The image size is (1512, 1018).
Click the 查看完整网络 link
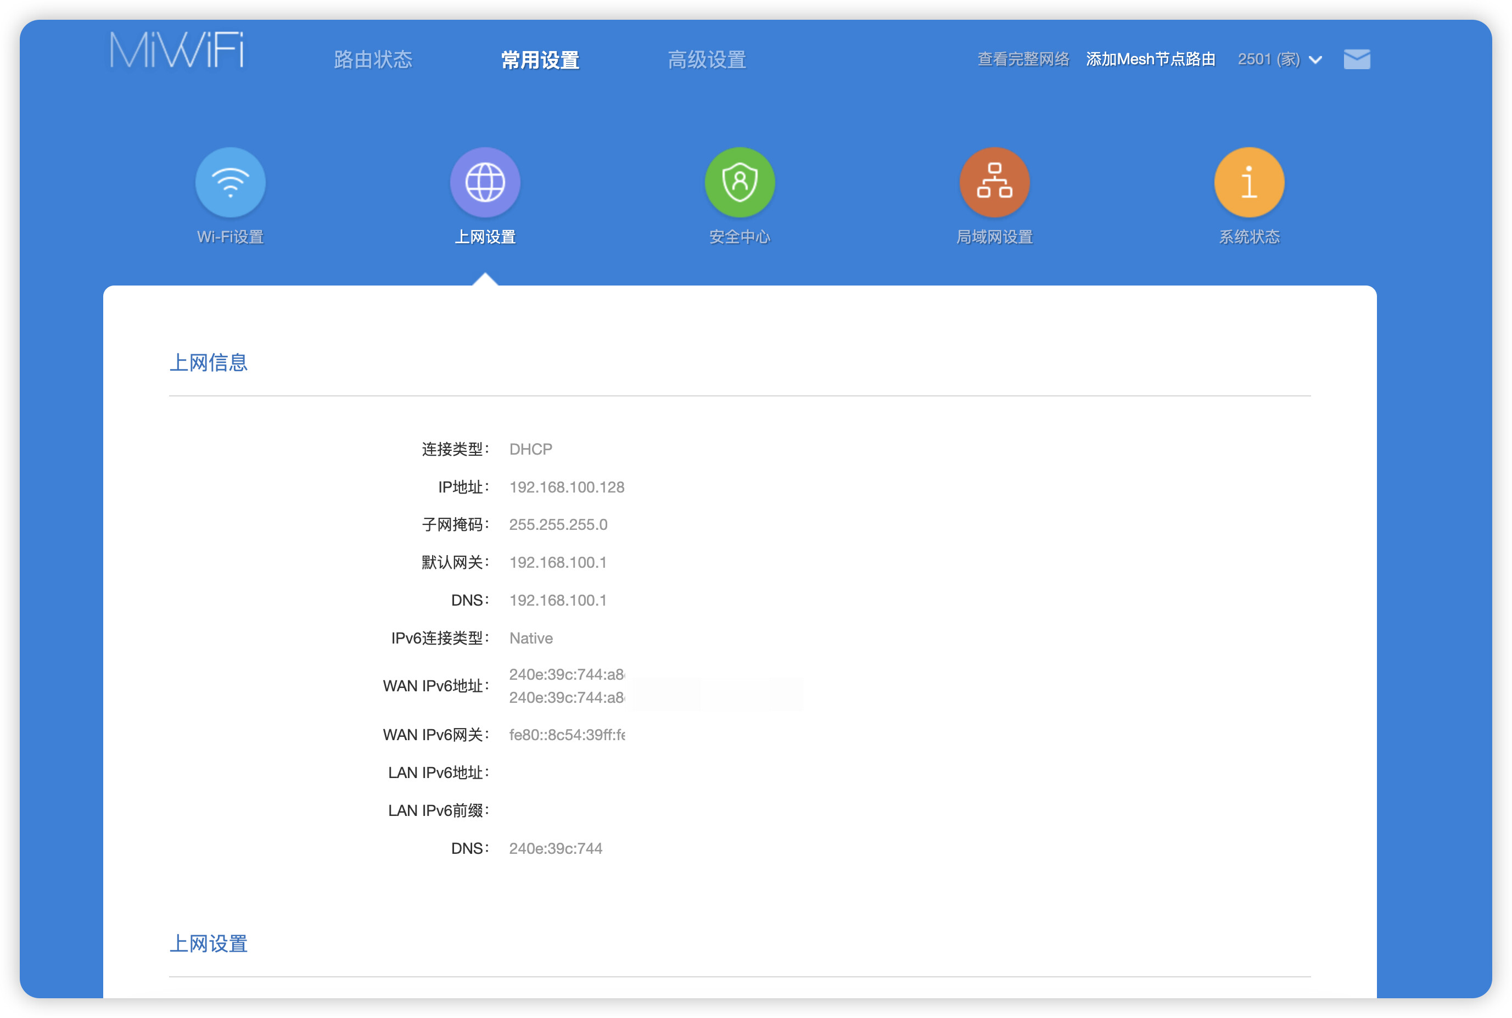(x=1022, y=60)
